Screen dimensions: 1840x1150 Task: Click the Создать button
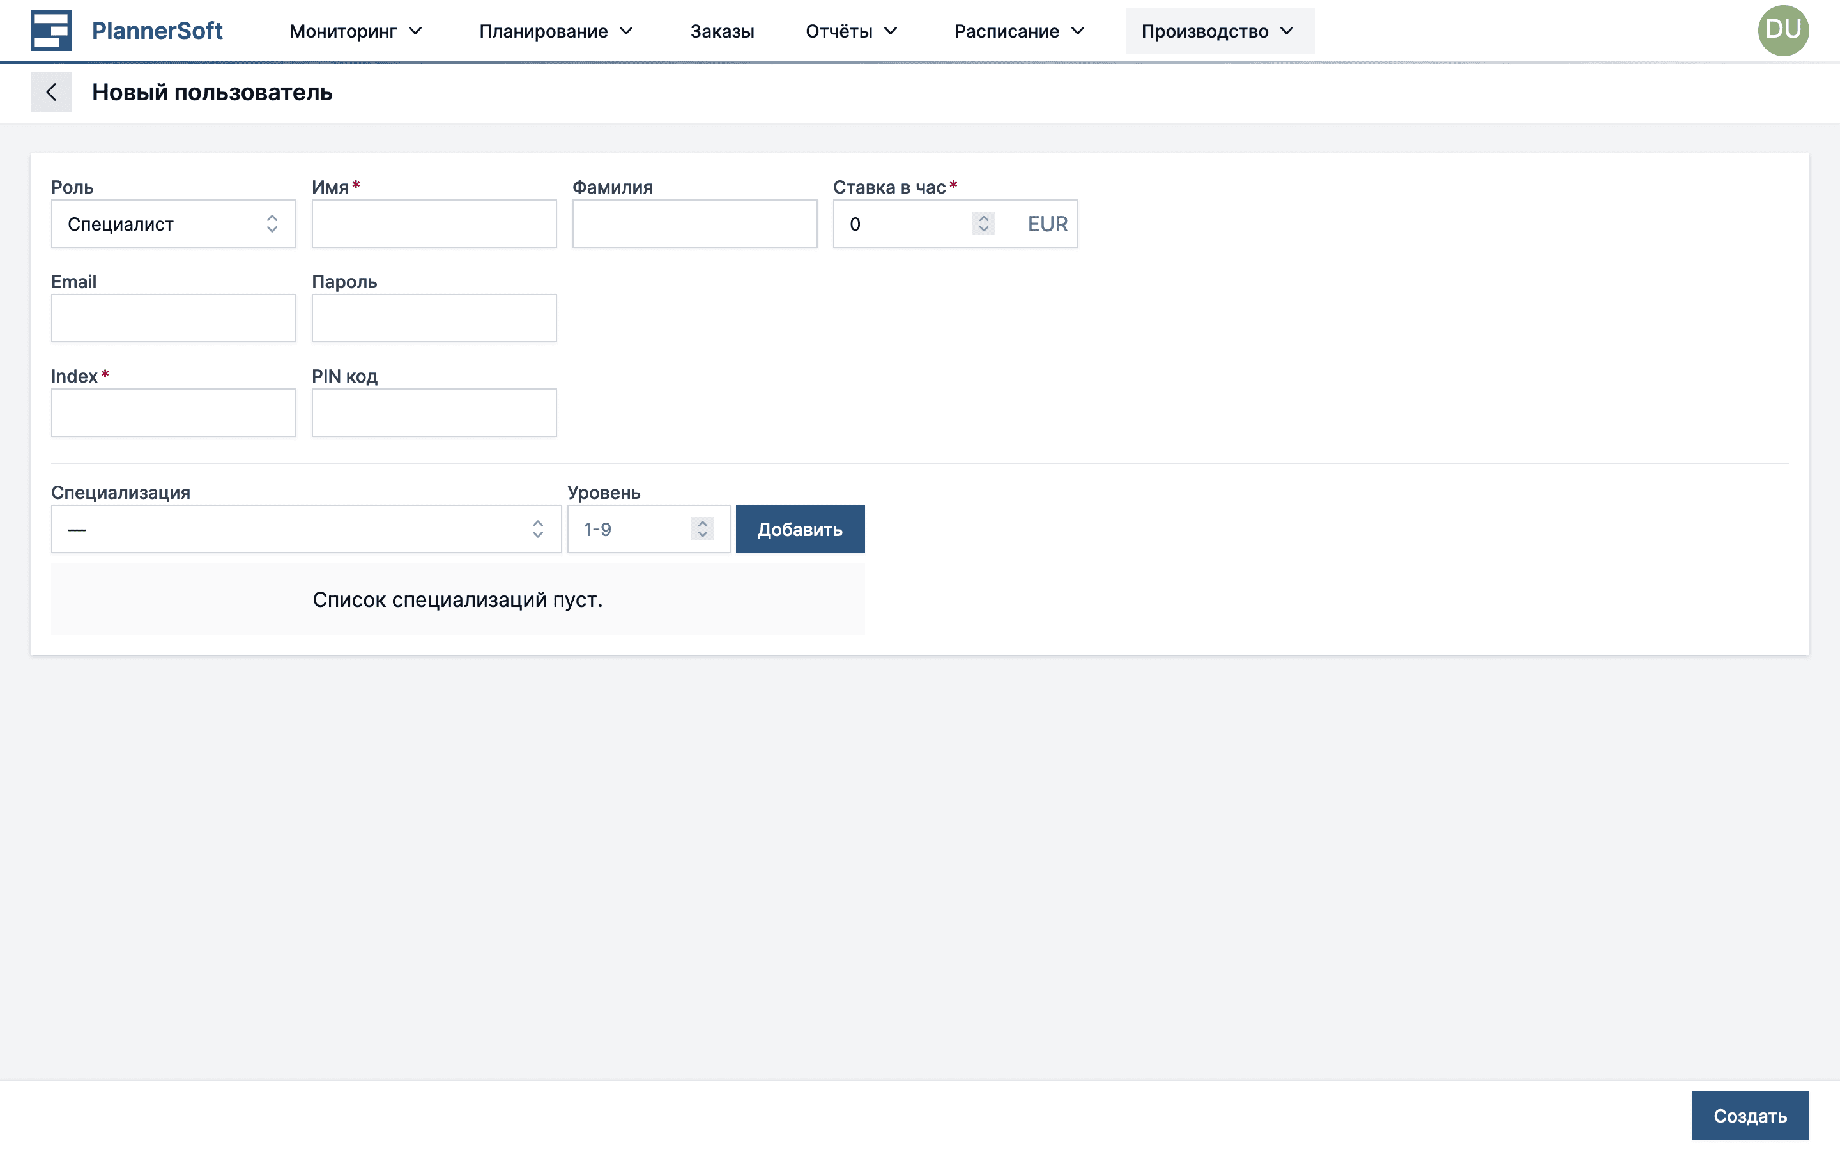point(1749,1115)
